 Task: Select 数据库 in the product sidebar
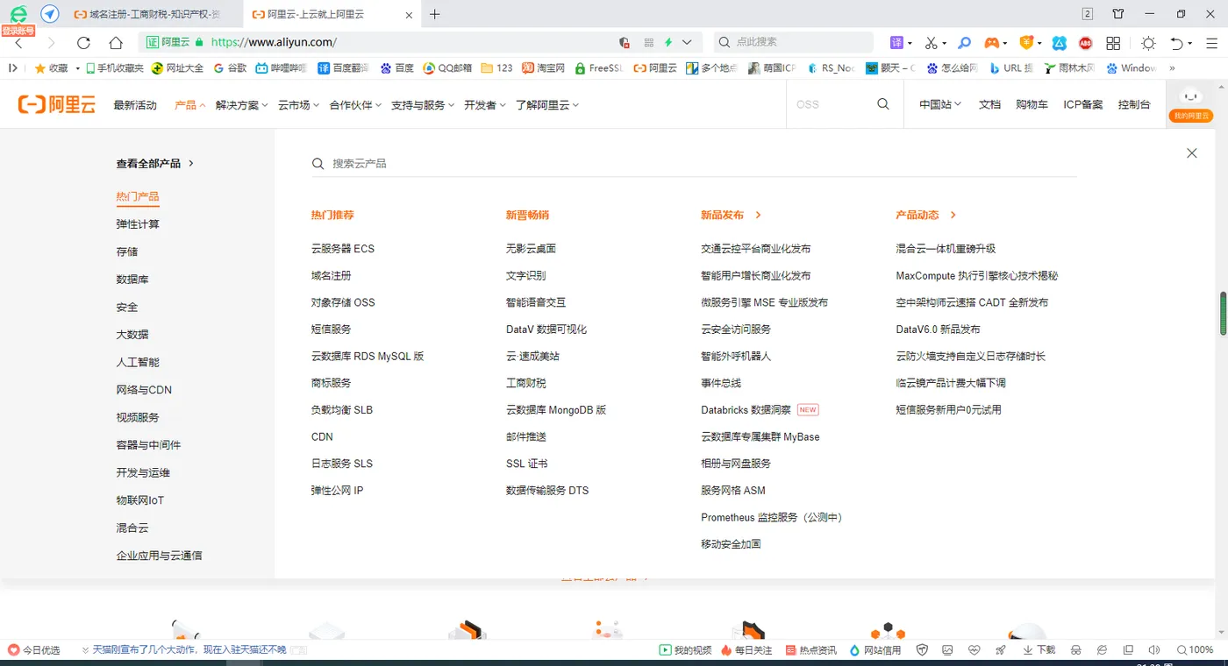pyautogui.click(x=132, y=280)
